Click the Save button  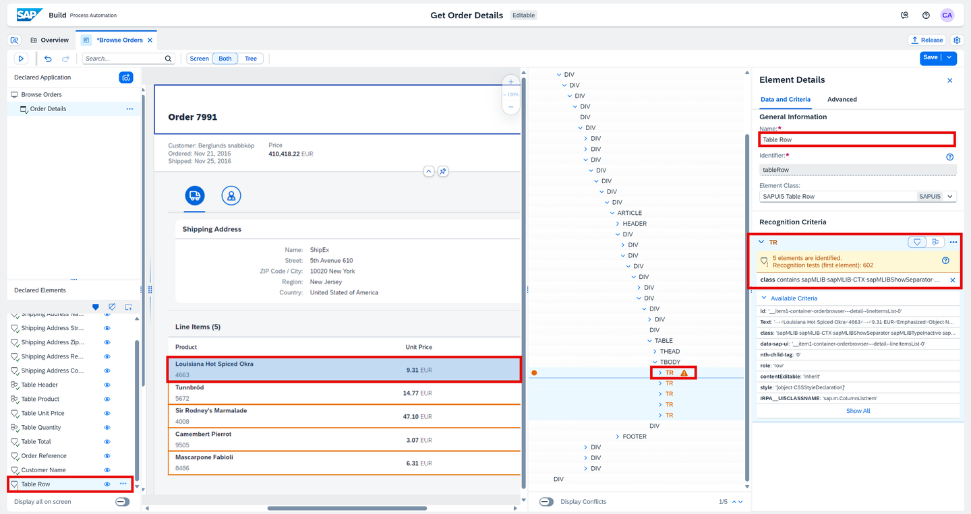pyautogui.click(x=931, y=58)
